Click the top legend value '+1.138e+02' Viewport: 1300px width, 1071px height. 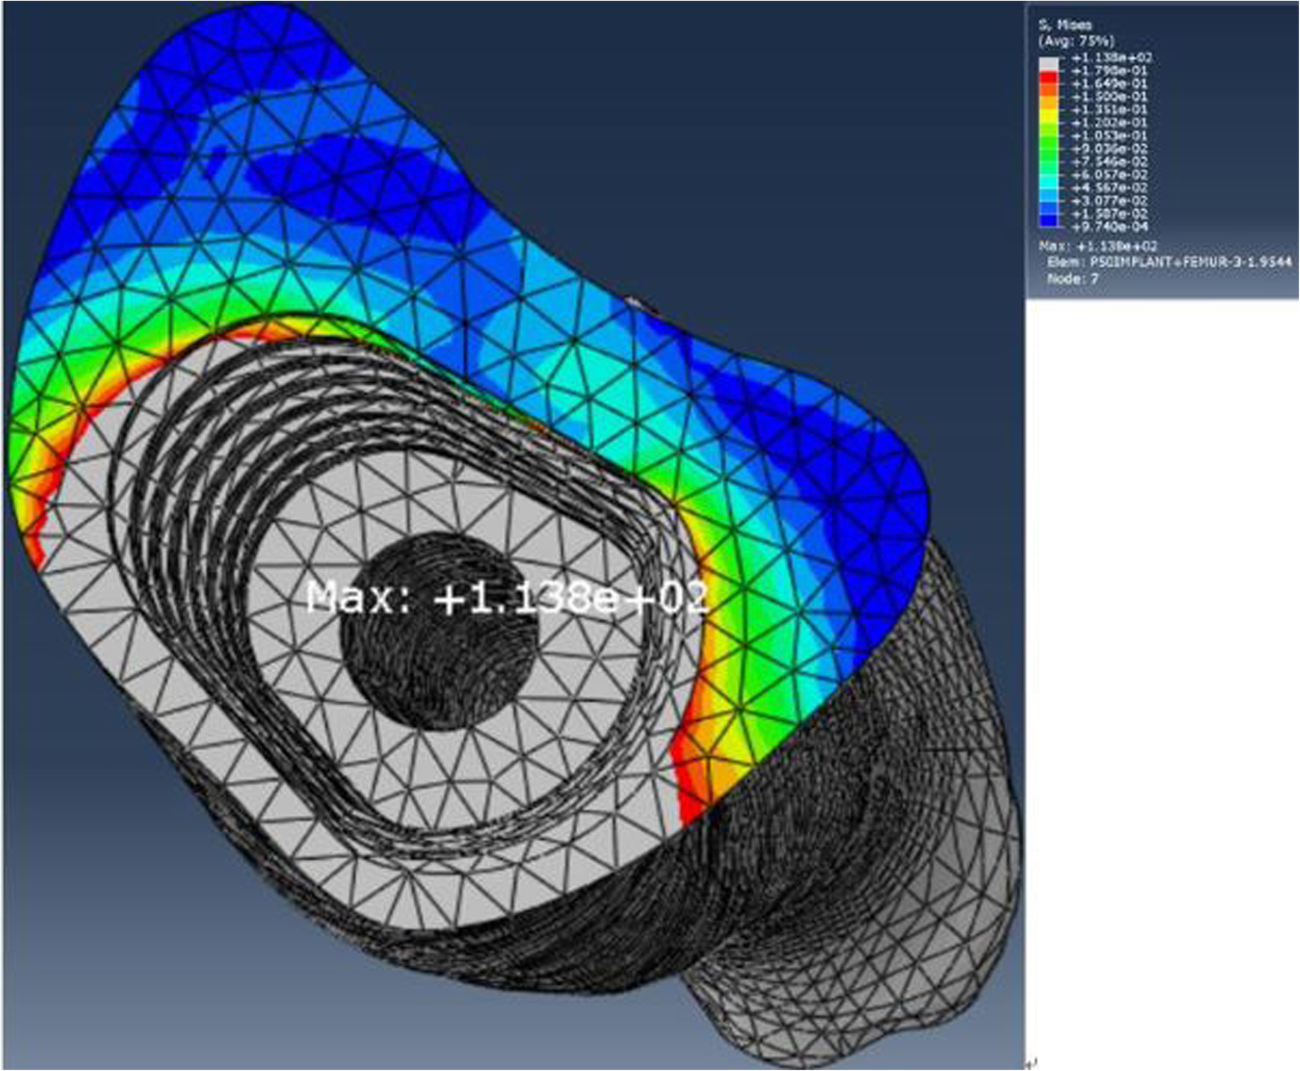click(x=1111, y=58)
